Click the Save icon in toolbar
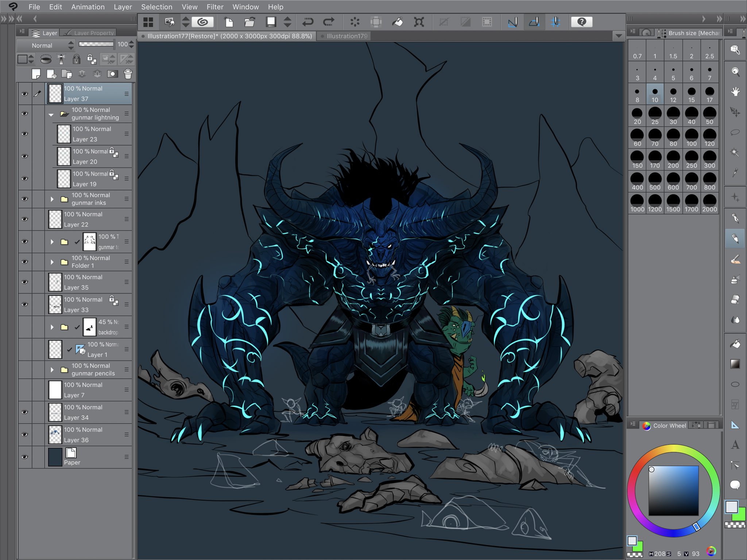This screenshot has height=560, width=747. 271,22
